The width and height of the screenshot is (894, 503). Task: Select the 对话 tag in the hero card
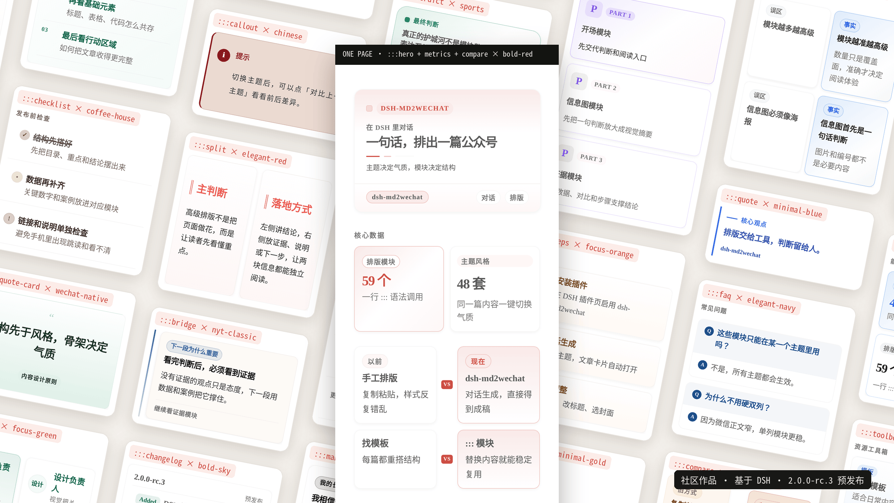pos(488,197)
